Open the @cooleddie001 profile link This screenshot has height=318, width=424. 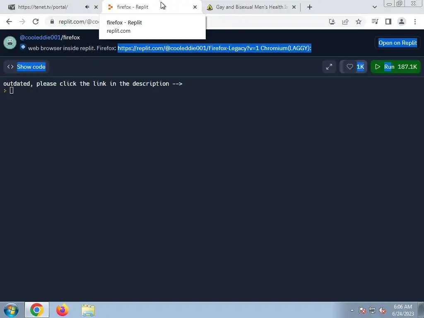click(x=40, y=37)
